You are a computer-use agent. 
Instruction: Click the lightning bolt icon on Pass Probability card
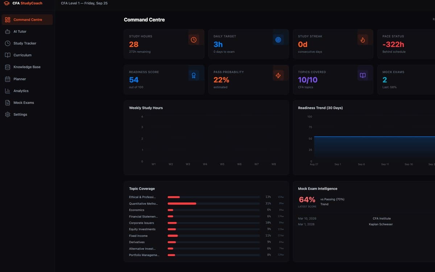pos(278,75)
